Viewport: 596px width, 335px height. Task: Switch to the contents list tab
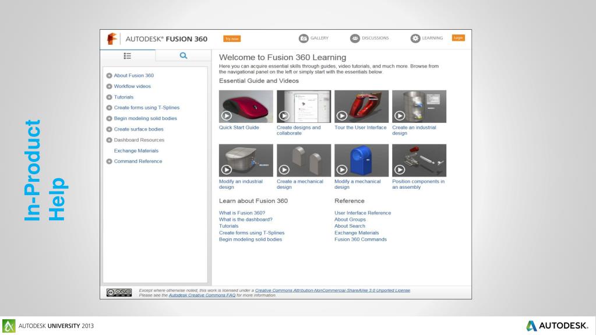tap(128, 56)
